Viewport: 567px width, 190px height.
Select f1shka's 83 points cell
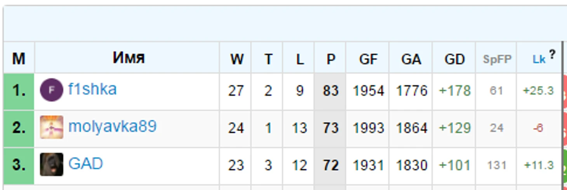pyautogui.click(x=330, y=92)
